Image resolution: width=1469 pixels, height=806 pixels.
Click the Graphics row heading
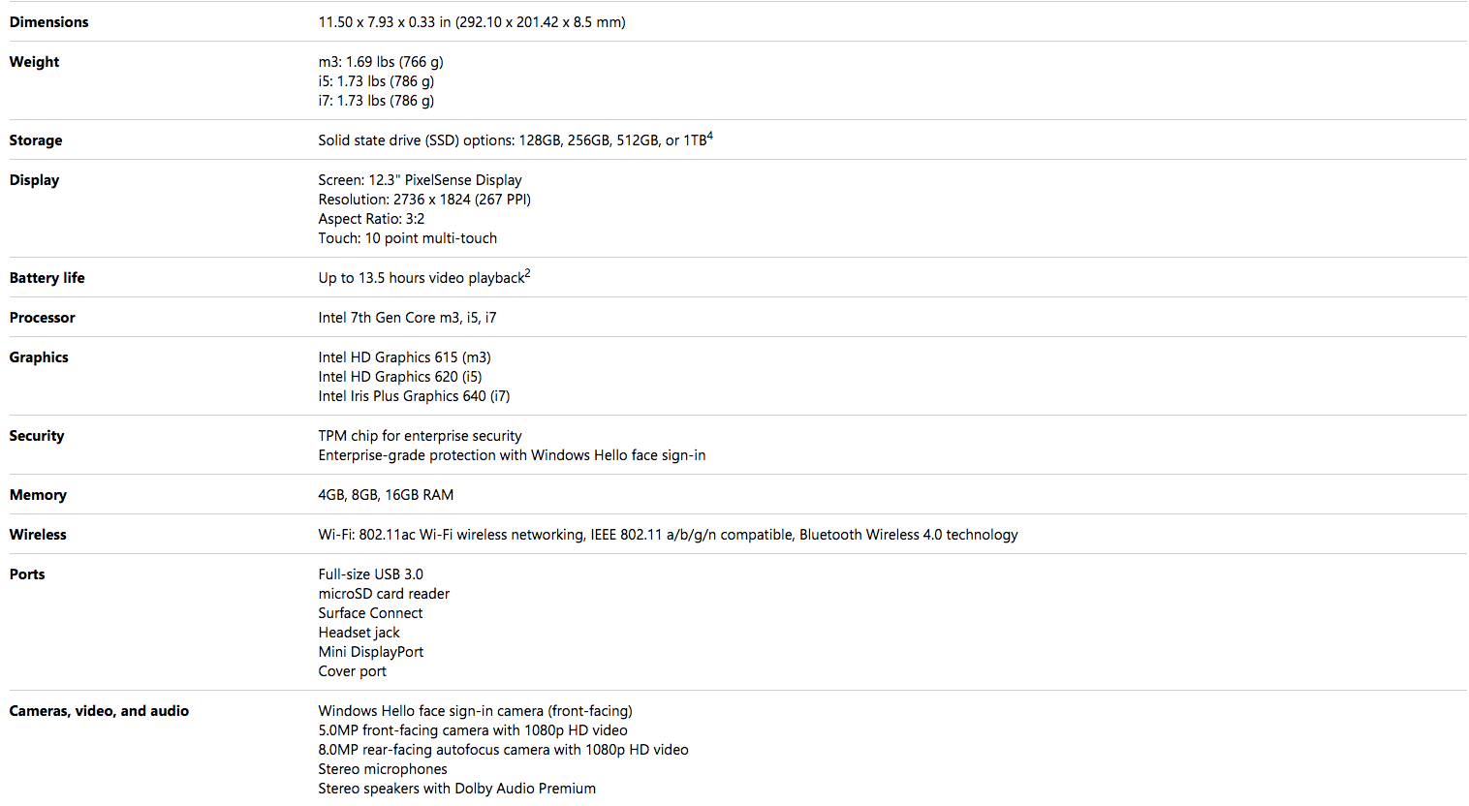[x=39, y=357]
